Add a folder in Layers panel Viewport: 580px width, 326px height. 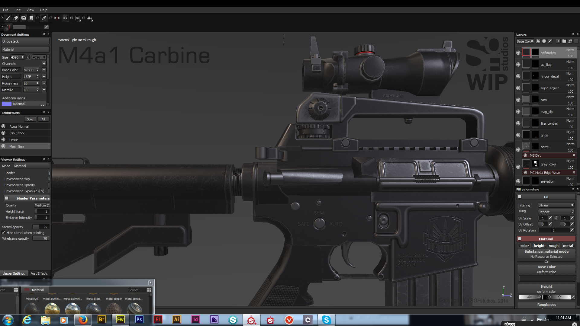564,41
